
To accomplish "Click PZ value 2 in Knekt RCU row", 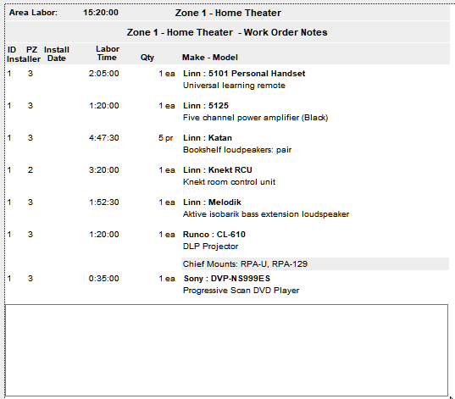I will 31,170.
